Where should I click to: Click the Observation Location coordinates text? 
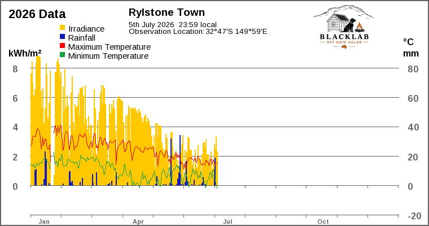198,32
